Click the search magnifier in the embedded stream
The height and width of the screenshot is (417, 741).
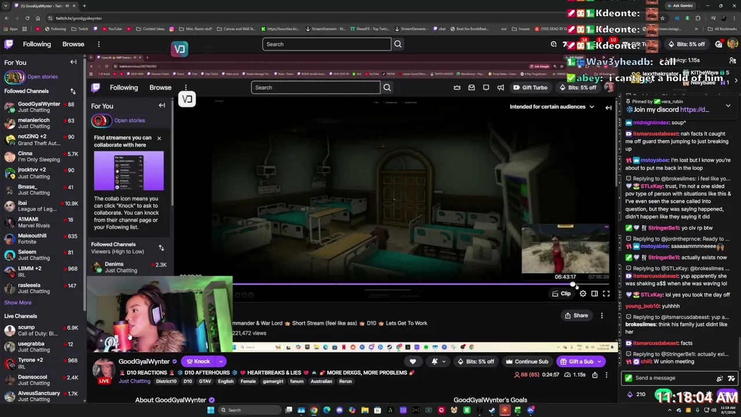[x=387, y=87]
